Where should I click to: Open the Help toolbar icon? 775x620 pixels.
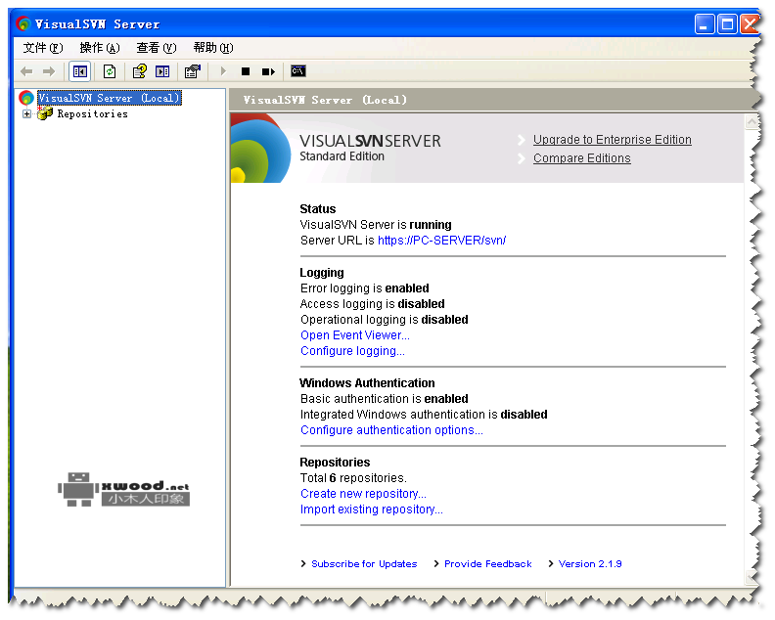[140, 71]
